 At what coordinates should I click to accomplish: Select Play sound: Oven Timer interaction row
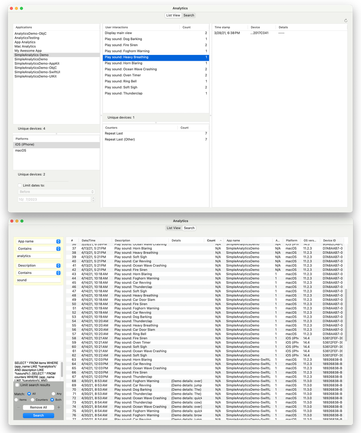[x=156, y=75]
